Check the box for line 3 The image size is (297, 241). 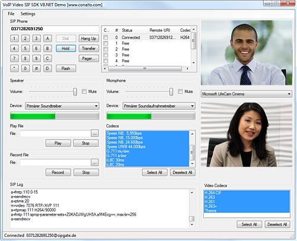click(106, 55)
